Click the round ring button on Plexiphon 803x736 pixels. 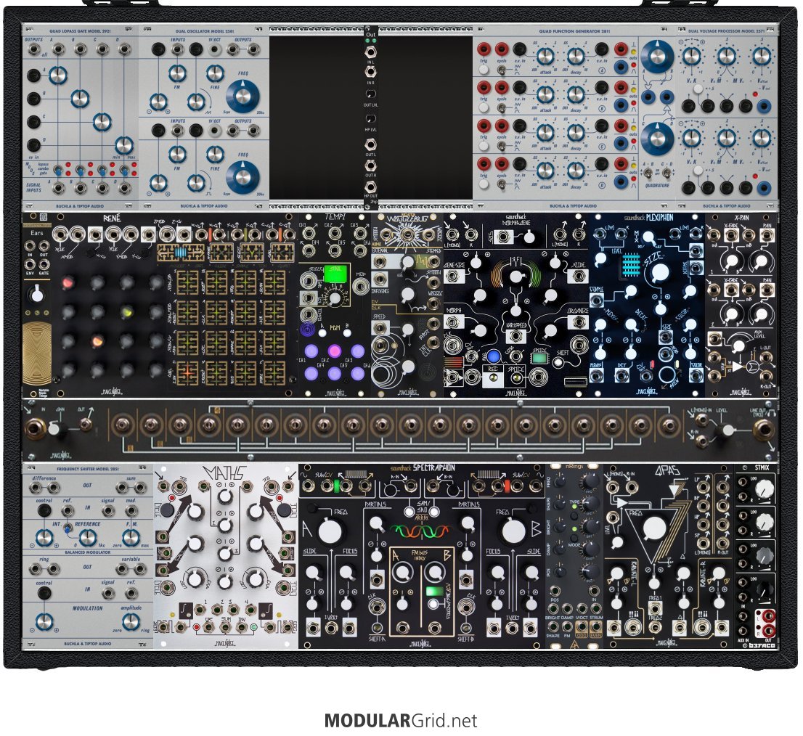tap(669, 374)
